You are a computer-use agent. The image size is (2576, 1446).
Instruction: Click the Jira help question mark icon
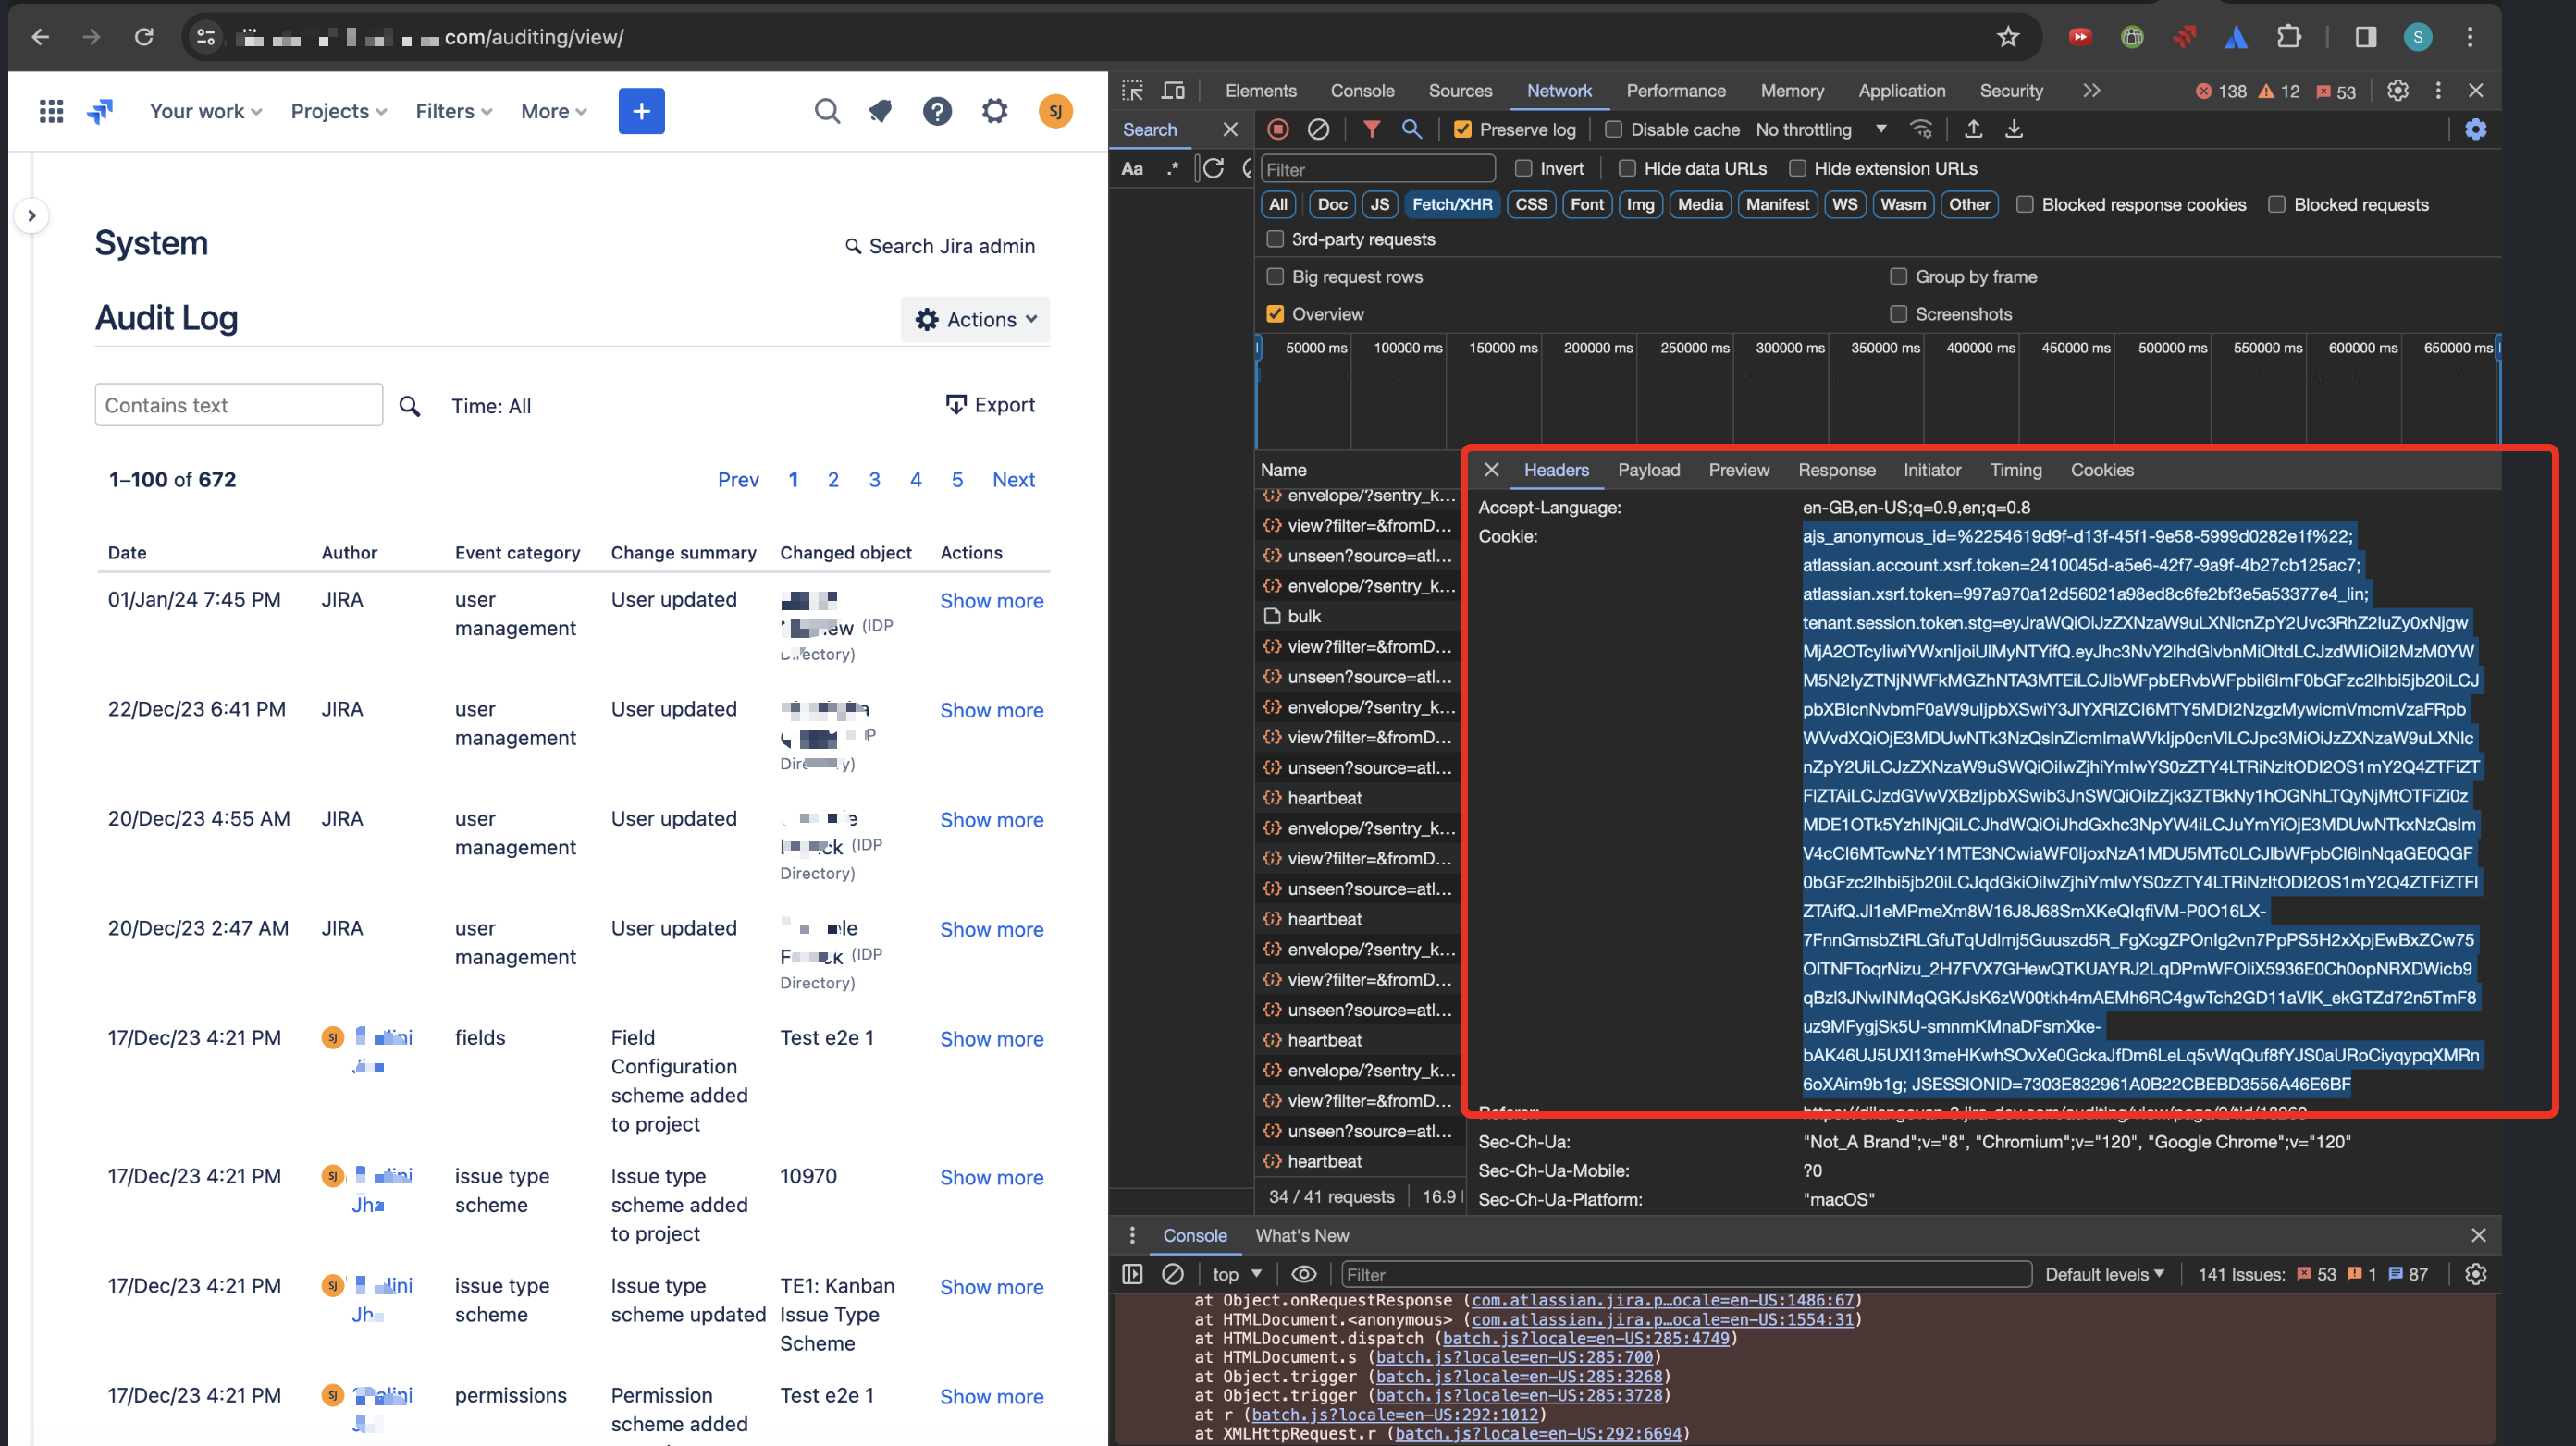937,111
